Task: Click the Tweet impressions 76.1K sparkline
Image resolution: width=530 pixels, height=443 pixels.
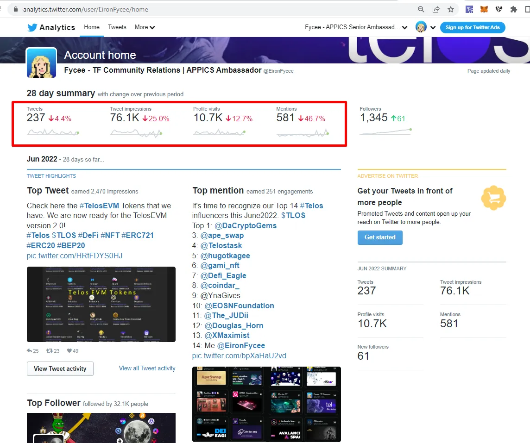Action: click(136, 133)
